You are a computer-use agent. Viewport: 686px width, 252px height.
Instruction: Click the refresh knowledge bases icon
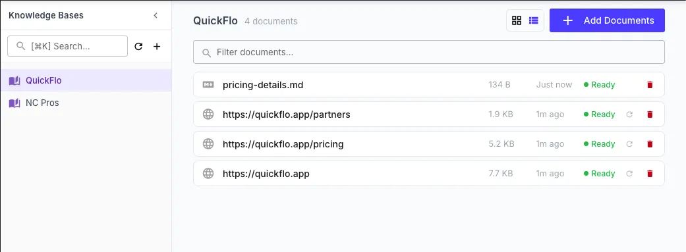click(x=138, y=46)
